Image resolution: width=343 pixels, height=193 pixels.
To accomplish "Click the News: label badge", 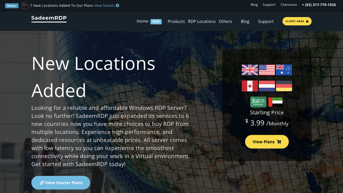I will coord(12,6).
